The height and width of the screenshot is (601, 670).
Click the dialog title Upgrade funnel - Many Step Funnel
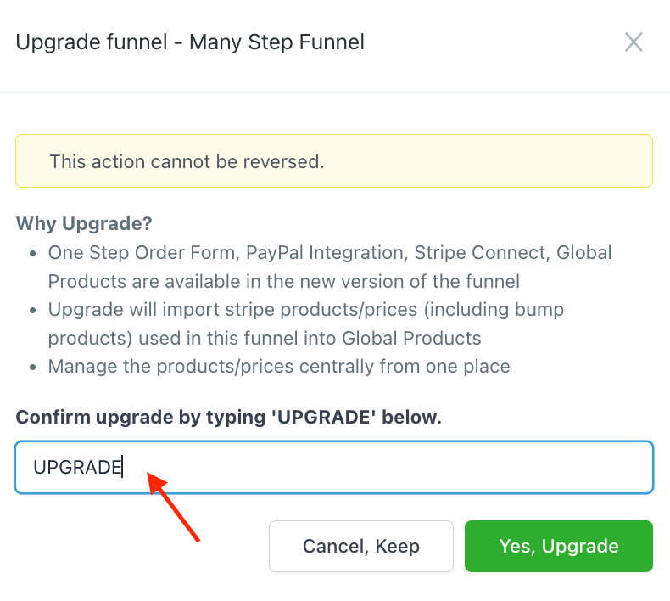coord(190,42)
